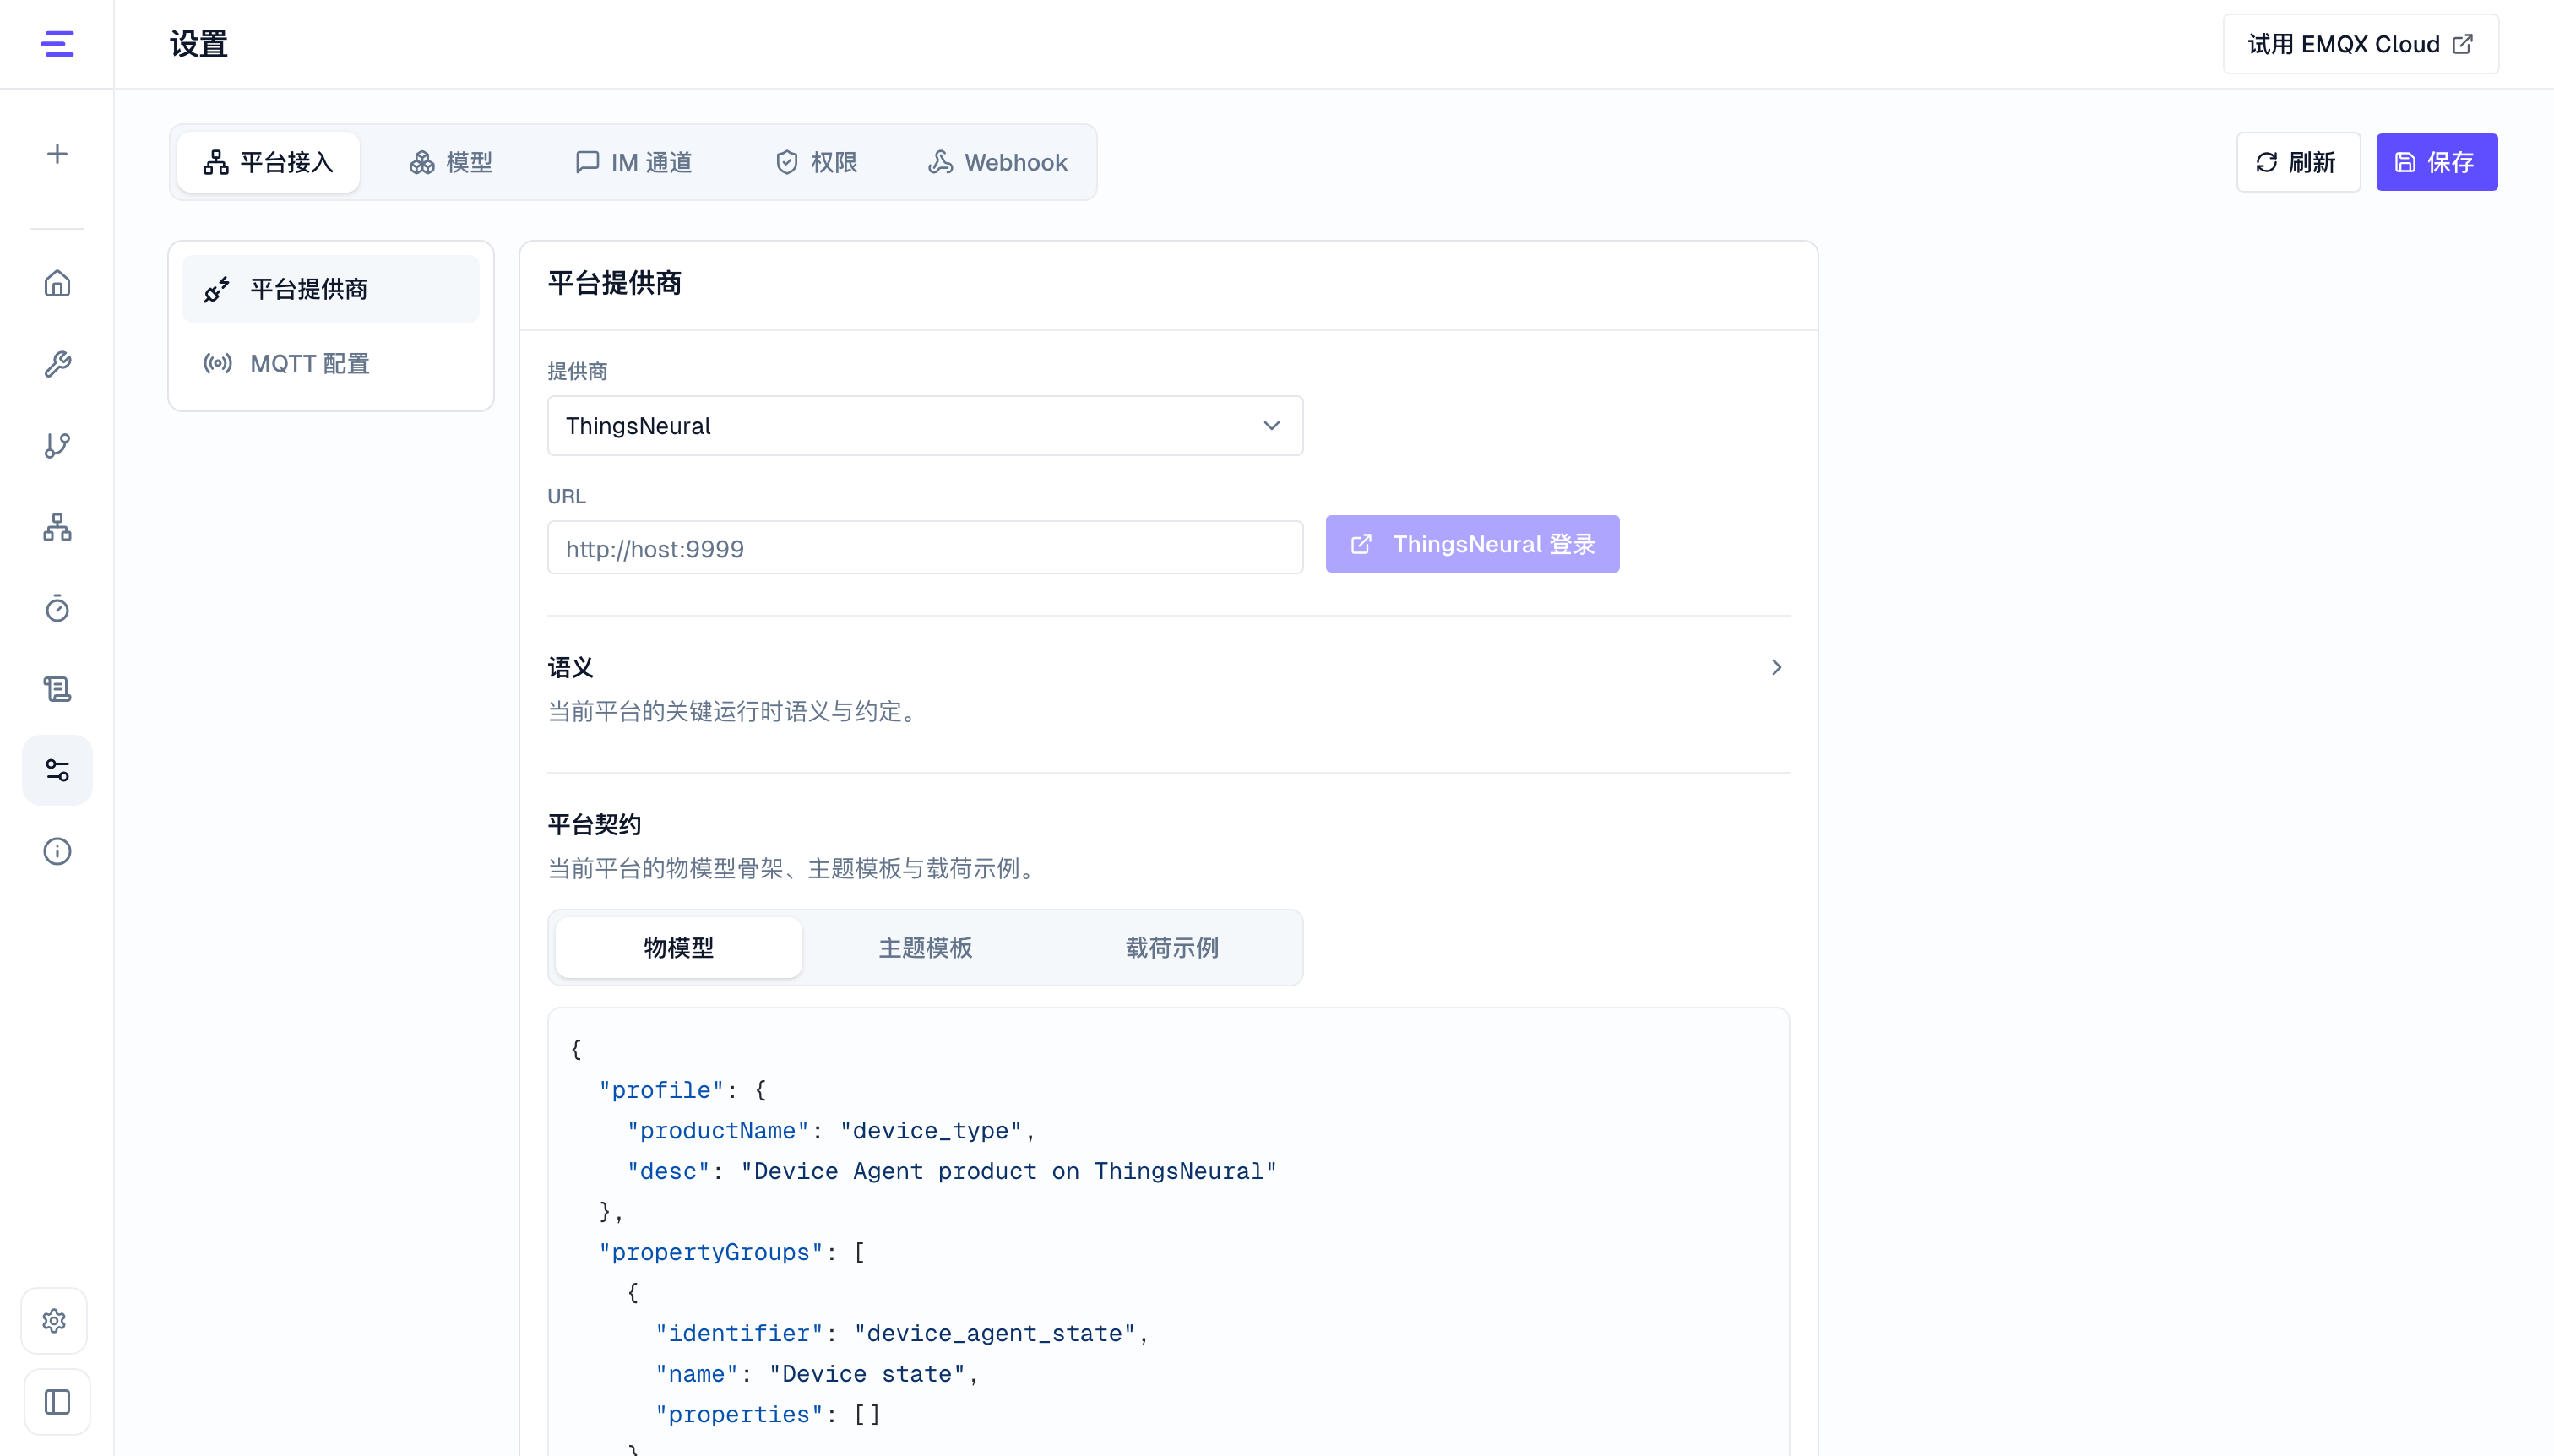The height and width of the screenshot is (1456, 2554).
Task: Switch to the 平台接入 tab
Action: coord(268,162)
